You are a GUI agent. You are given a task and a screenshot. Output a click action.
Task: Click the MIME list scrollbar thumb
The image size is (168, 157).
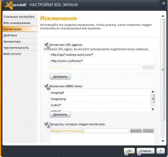(153, 99)
